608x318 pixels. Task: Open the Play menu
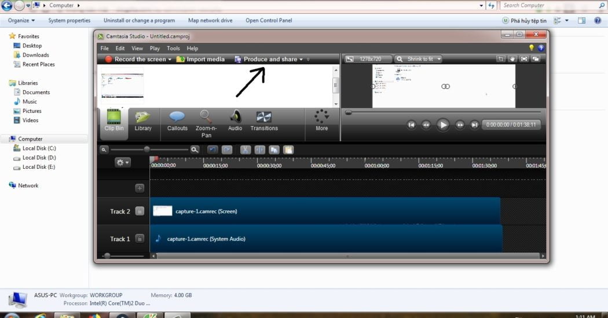click(155, 49)
